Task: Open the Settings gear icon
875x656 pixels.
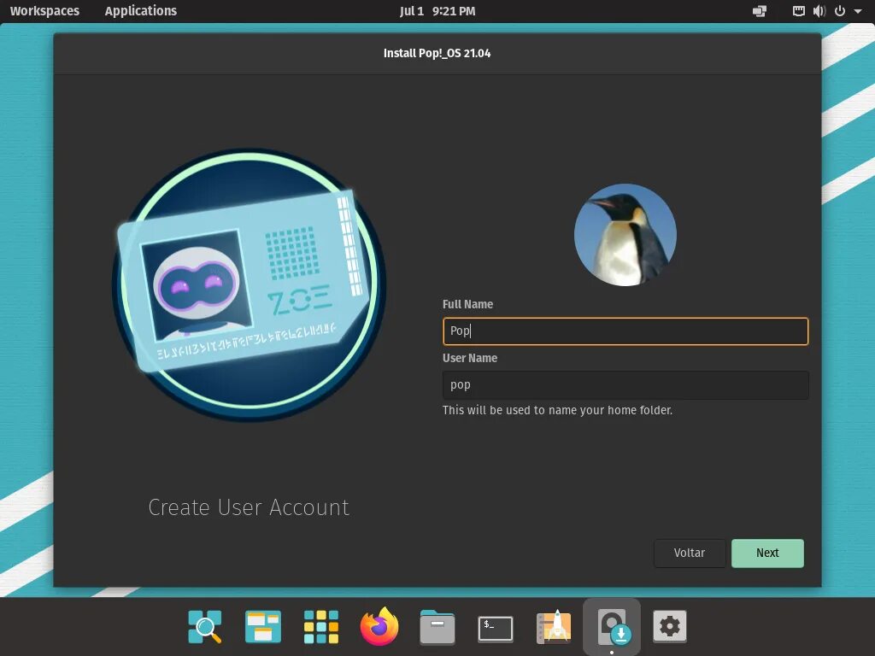Action: 670,626
